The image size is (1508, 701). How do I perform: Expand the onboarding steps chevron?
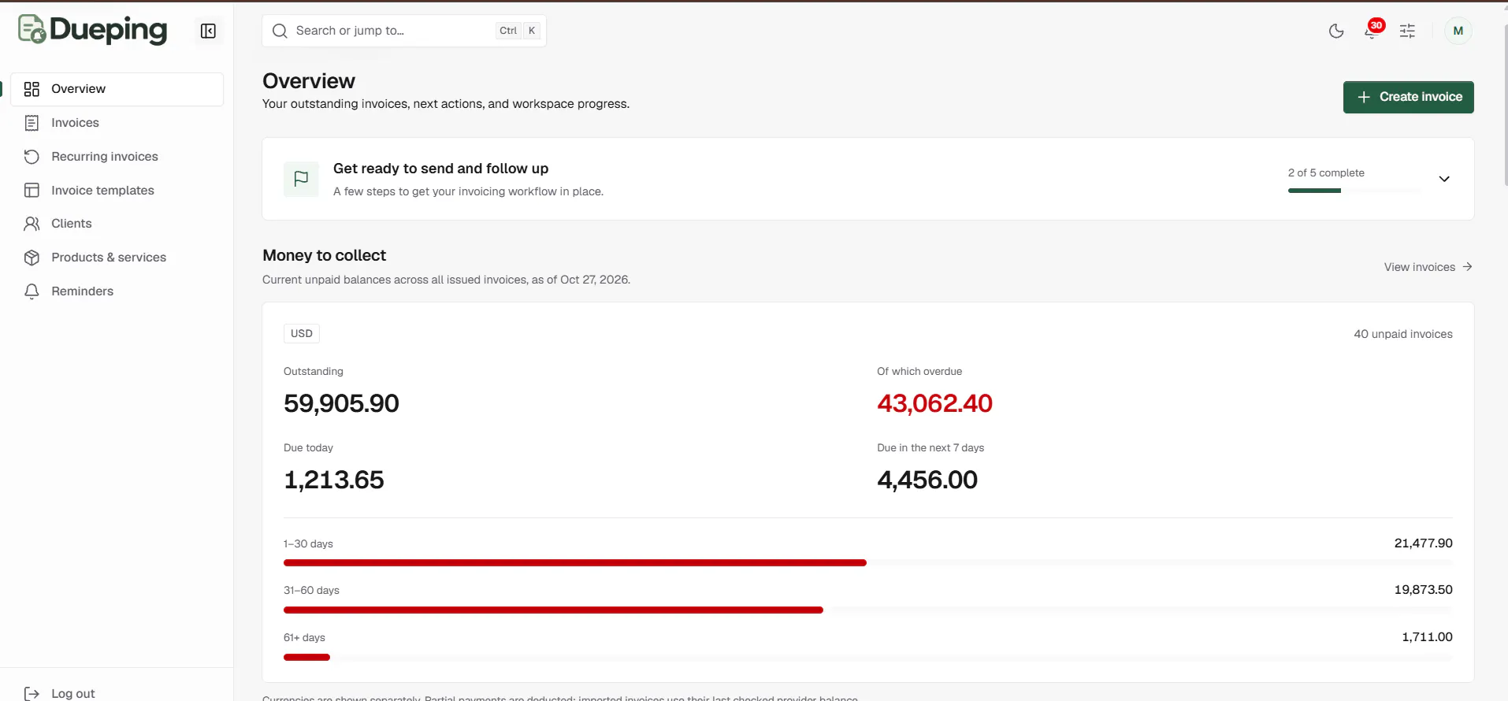1444,179
